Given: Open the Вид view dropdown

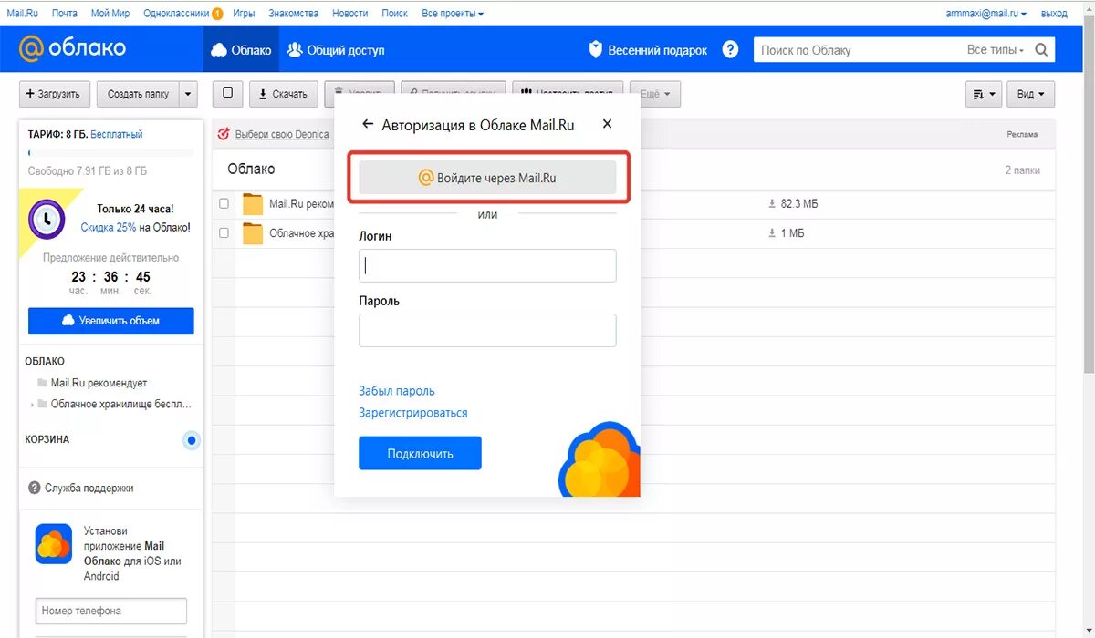Looking at the screenshot, I should (x=1032, y=94).
